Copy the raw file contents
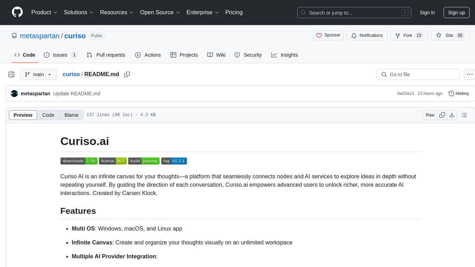The height and width of the screenshot is (267, 475). pyautogui.click(x=442, y=115)
